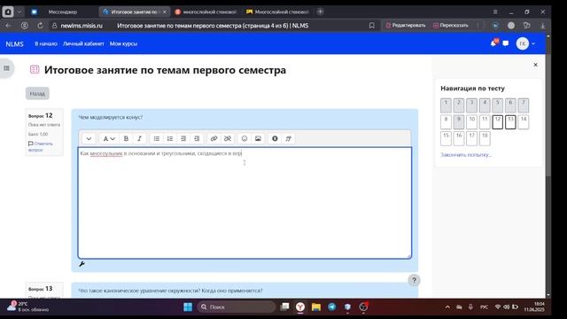Switch keyboard language via РУС indicator
The image size is (567, 319).
tap(485, 307)
